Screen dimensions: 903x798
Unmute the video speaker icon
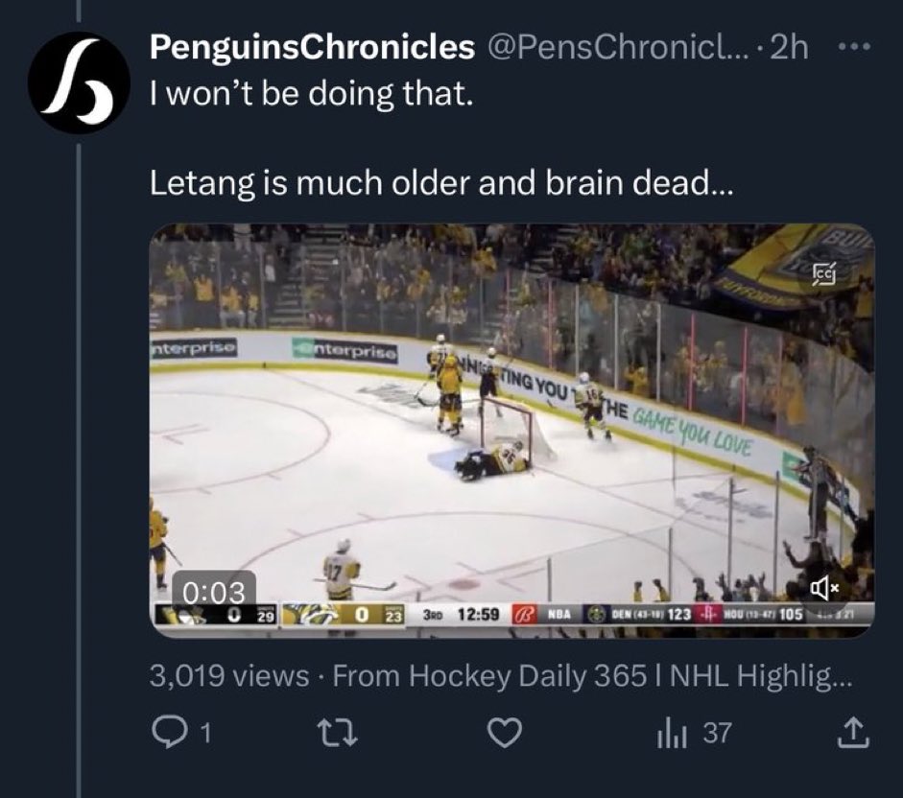click(825, 588)
